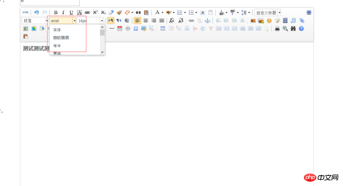Select 宋体 from the font list
The image size is (343, 186).
click(57, 30)
